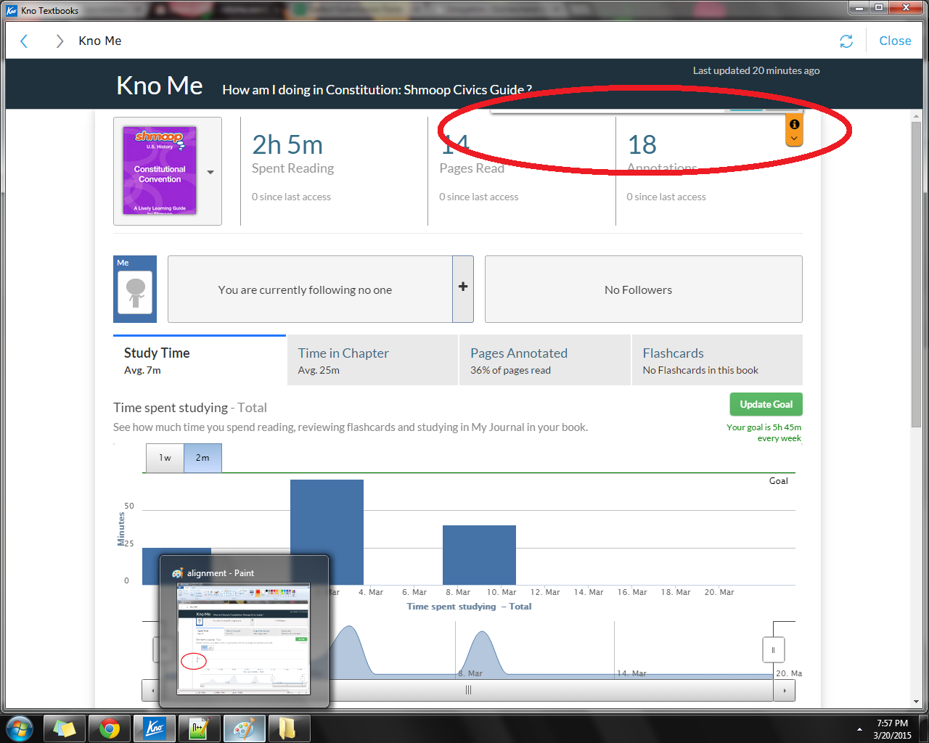This screenshot has height=743, width=929.
Task: Click the bar near 8. Mar
Action: tap(479, 555)
